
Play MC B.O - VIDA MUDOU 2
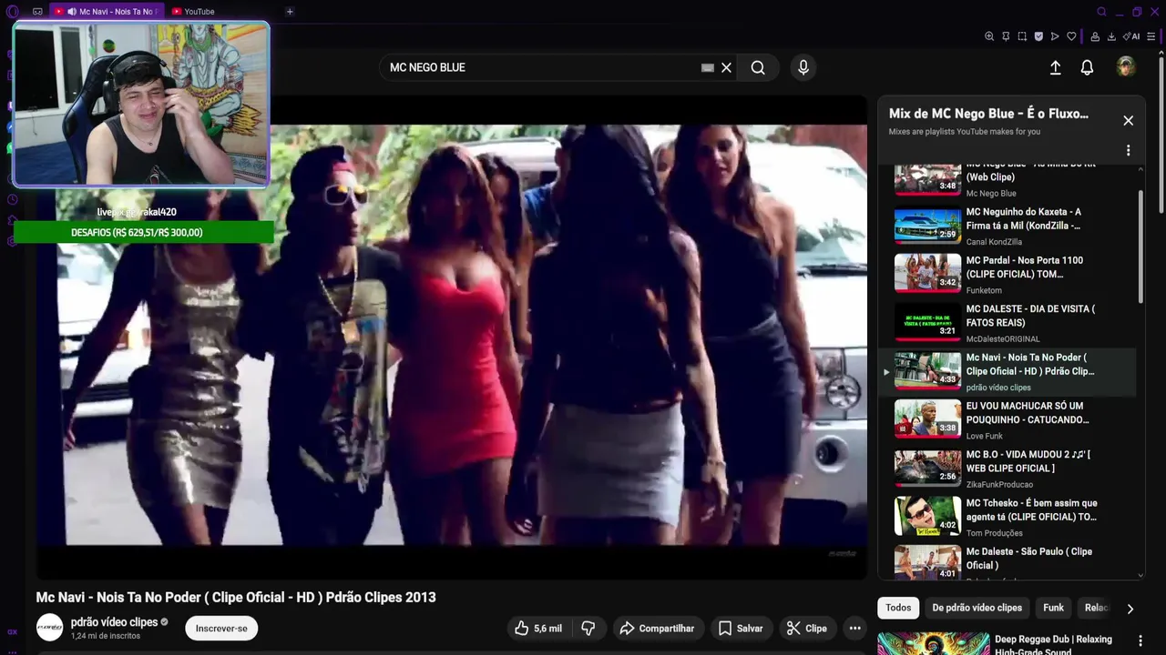pyautogui.click(x=1009, y=469)
